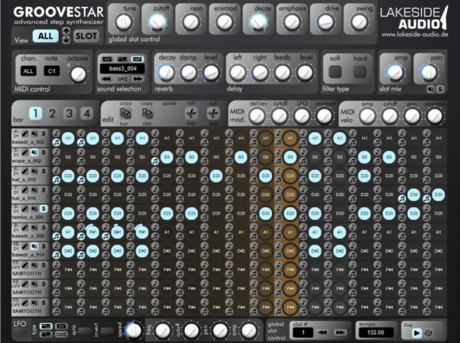Click the slot number field showing 1

303,333
